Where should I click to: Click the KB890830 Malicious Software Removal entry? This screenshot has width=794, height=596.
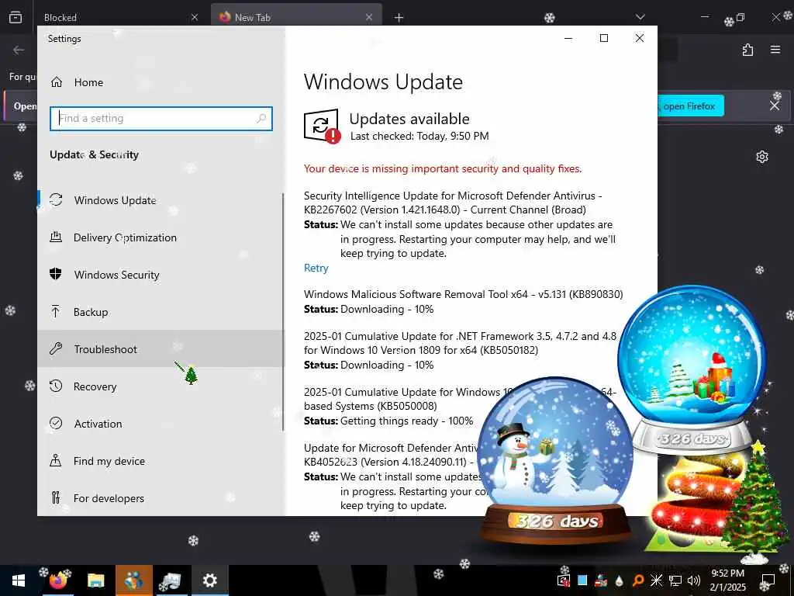pos(464,294)
